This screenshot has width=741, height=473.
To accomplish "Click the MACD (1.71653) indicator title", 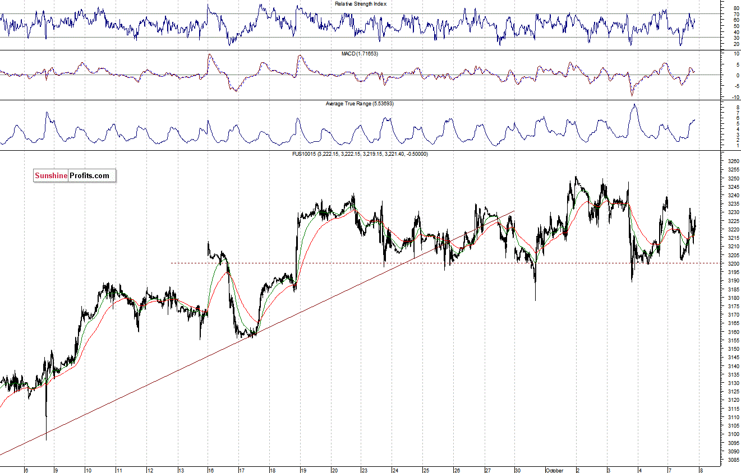I will [x=361, y=53].
